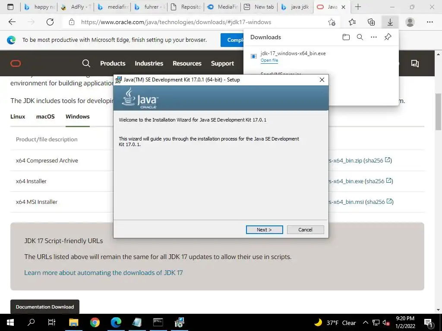Download the x64_bin.exe installer link
Viewport: 442px width, 331px height.
346,181
